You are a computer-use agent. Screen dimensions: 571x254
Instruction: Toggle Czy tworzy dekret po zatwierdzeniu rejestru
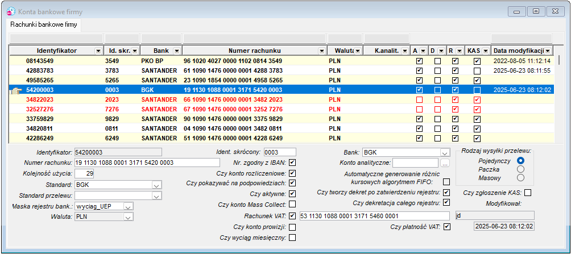tap(446, 192)
